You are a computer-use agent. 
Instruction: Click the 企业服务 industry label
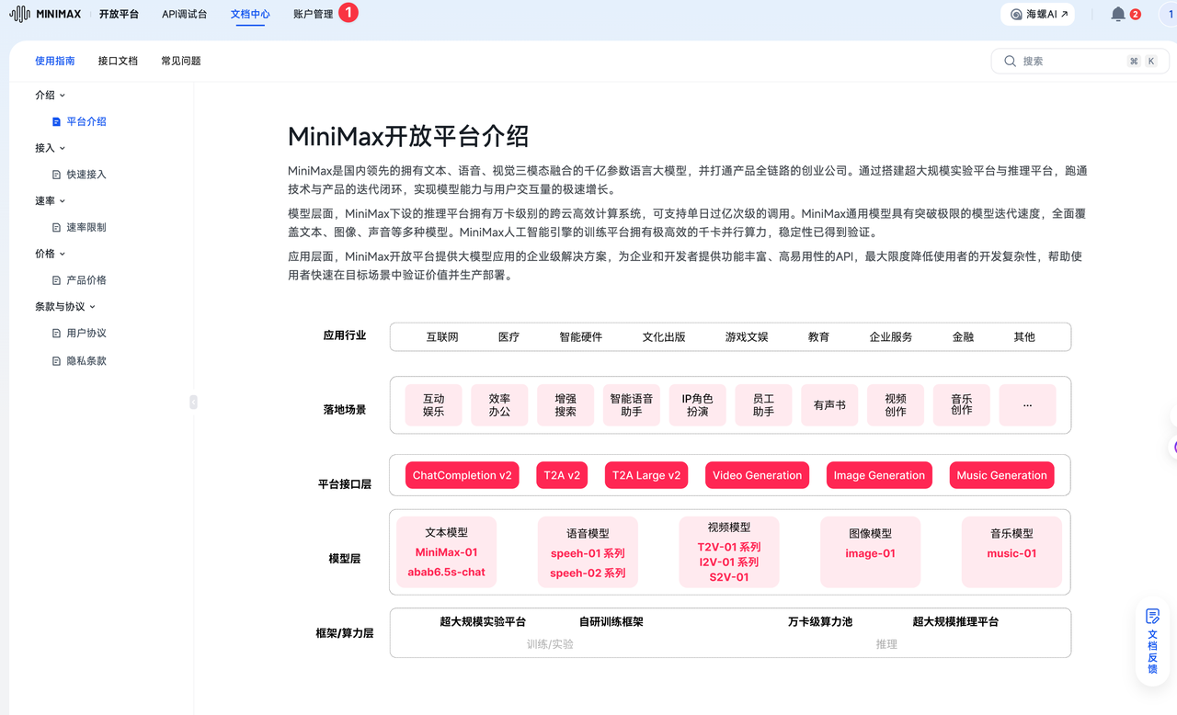[x=891, y=337]
